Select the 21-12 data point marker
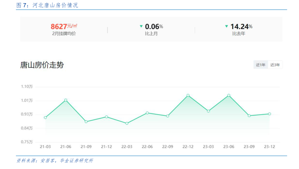The width and height of the screenshot is (299, 169). click(x=106, y=117)
